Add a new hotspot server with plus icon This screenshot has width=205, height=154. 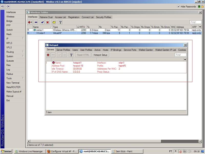48,55
